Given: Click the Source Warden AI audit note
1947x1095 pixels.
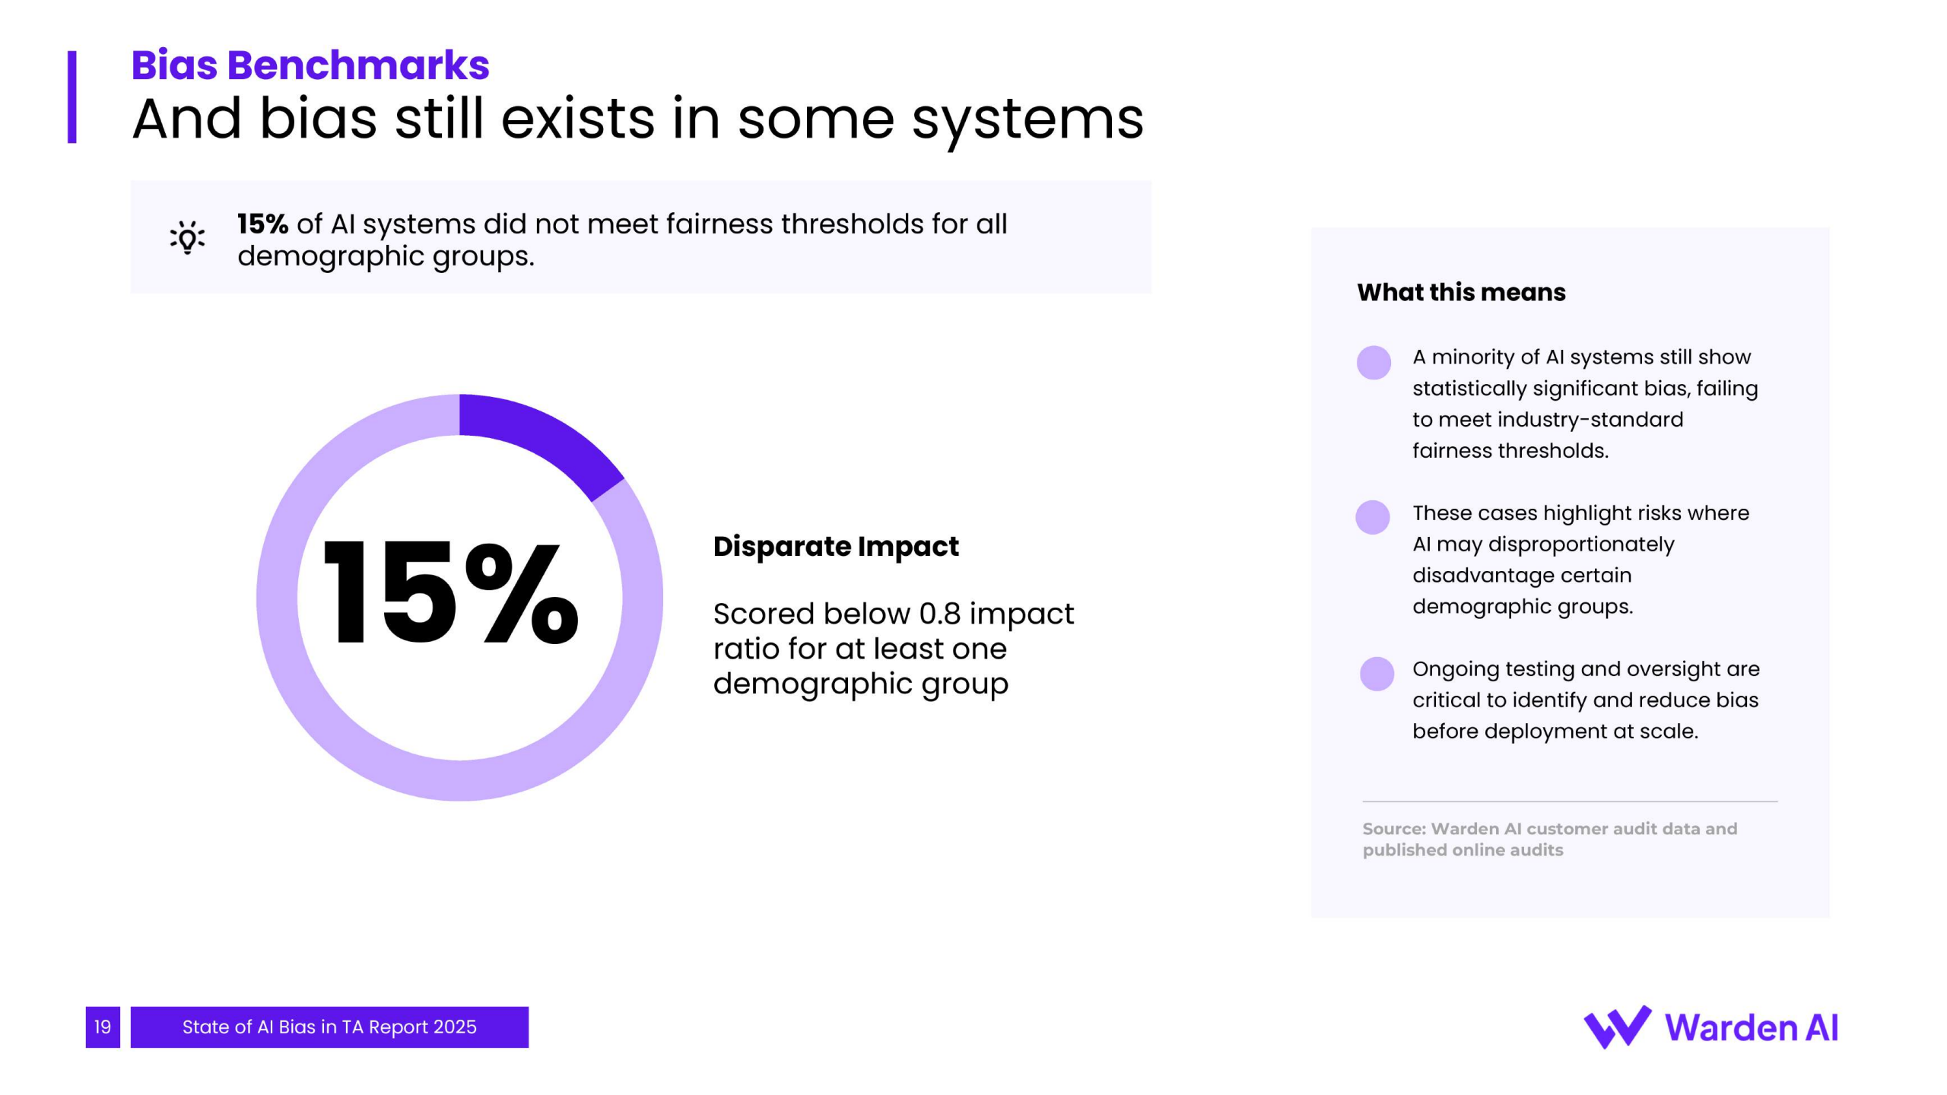Looking at the screenshot, I should [x=1549, y=839].
